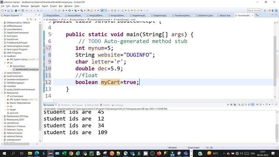Open the Navigate menu
This screenshot has height=157, width=279.
point(35,6)
